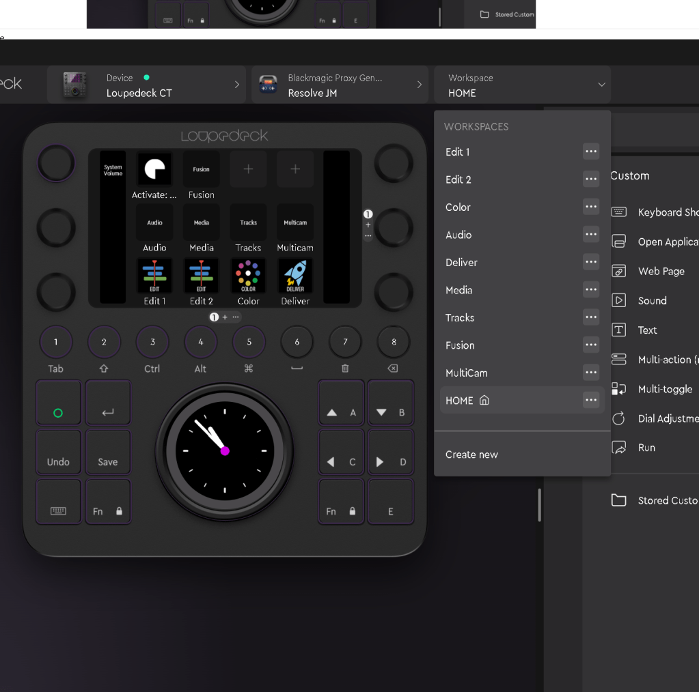Click the return arrow square button
Image resolution: width=699 pixels, height=692 pixels.
click(x=108, y=403)
